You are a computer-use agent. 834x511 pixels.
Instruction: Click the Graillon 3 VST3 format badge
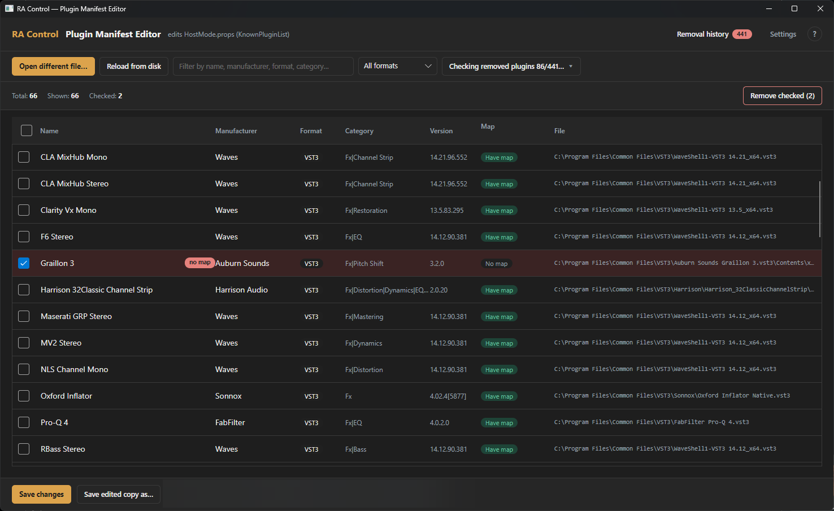click(x=311, y=264)
